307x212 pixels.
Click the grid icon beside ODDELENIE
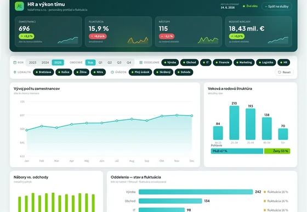(x=141, y=62)
